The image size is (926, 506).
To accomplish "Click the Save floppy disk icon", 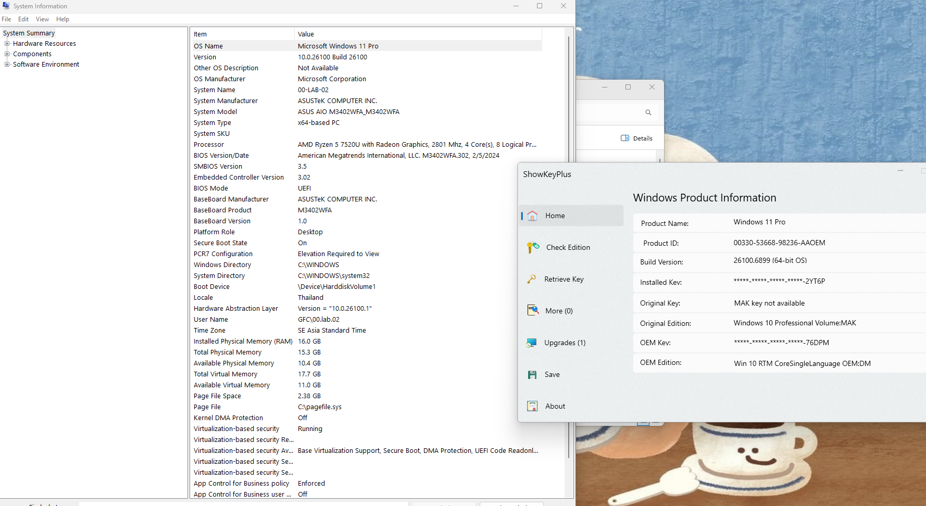I will [x=532, y=375].
